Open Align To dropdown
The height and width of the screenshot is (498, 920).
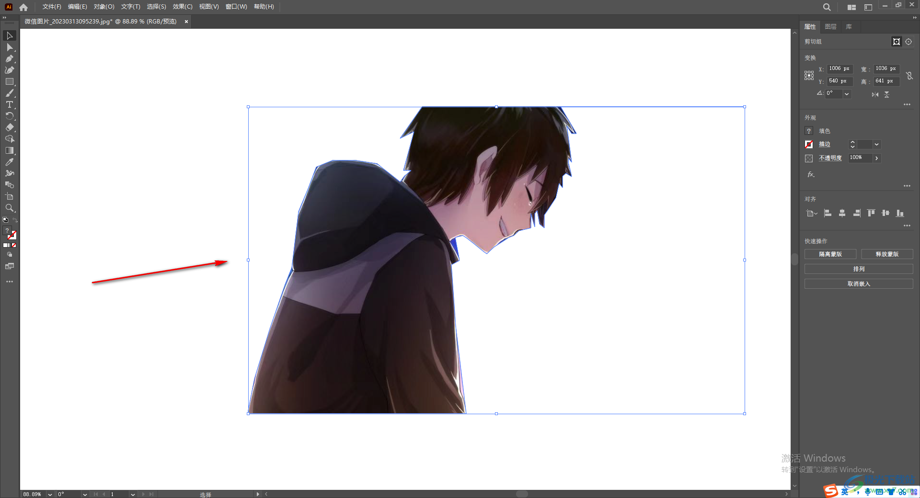[x=811, y=214]
